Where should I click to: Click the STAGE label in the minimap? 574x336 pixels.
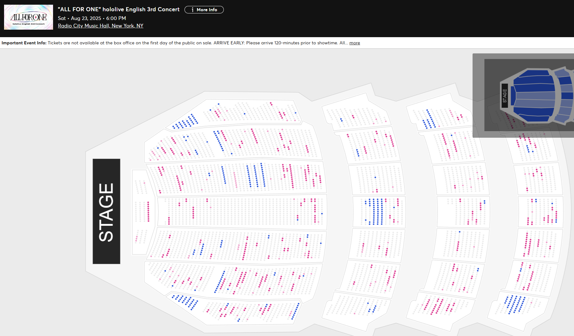pyautogui.click(x=504, y=96)
